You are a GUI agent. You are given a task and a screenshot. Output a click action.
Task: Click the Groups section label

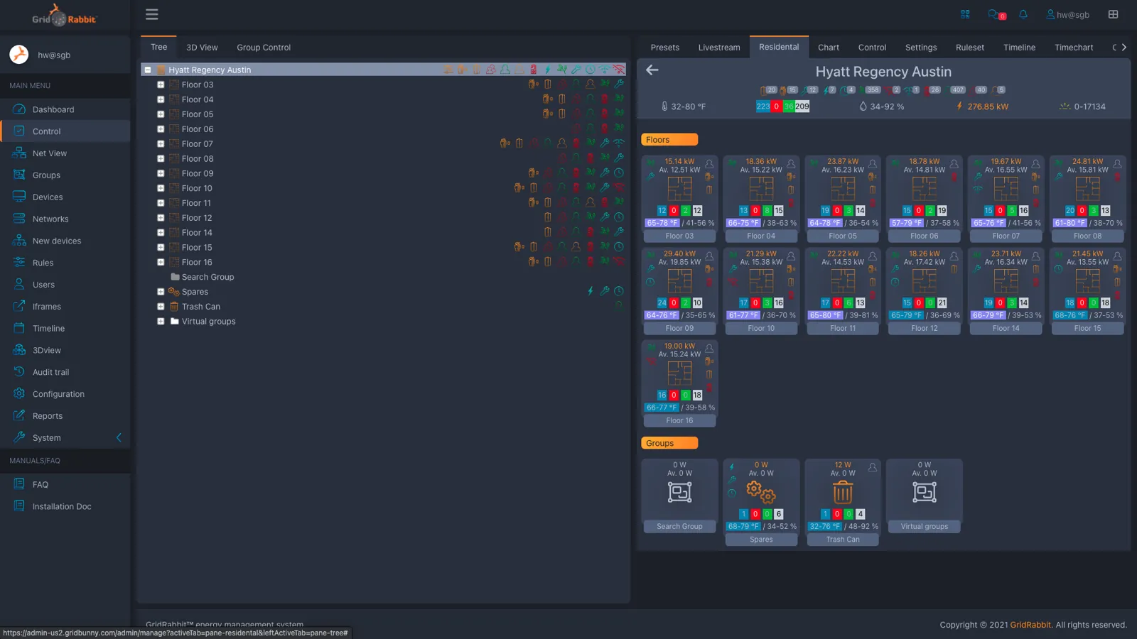tap(669, 443)
